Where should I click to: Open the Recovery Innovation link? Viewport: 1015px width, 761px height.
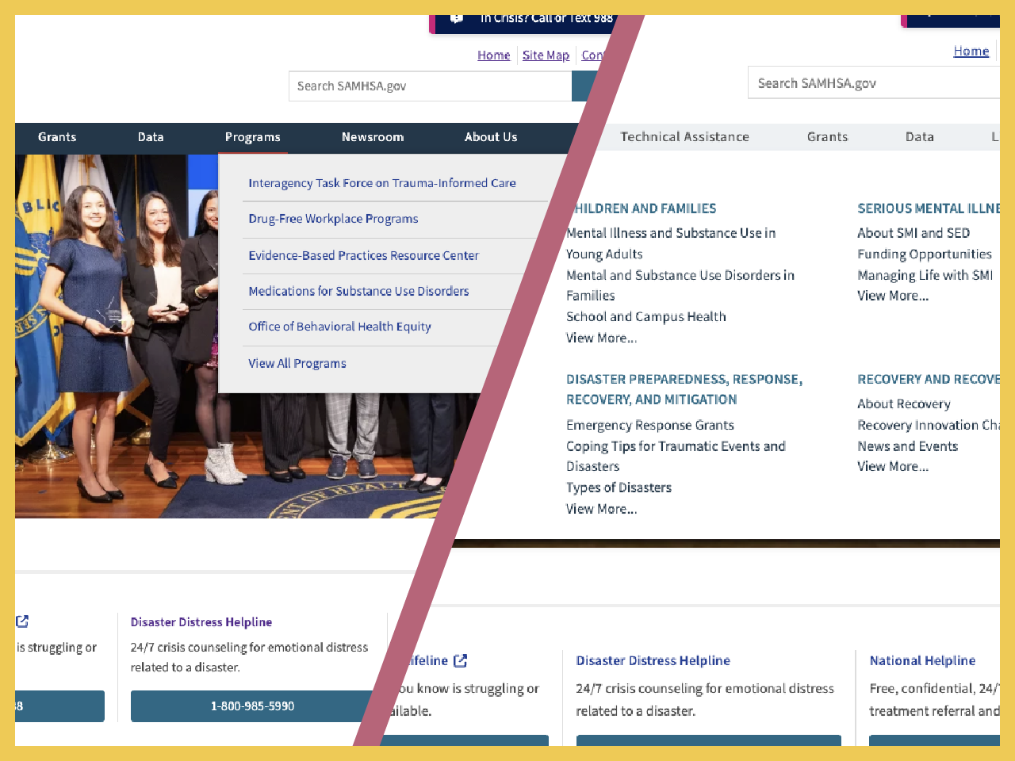(929, 425)
